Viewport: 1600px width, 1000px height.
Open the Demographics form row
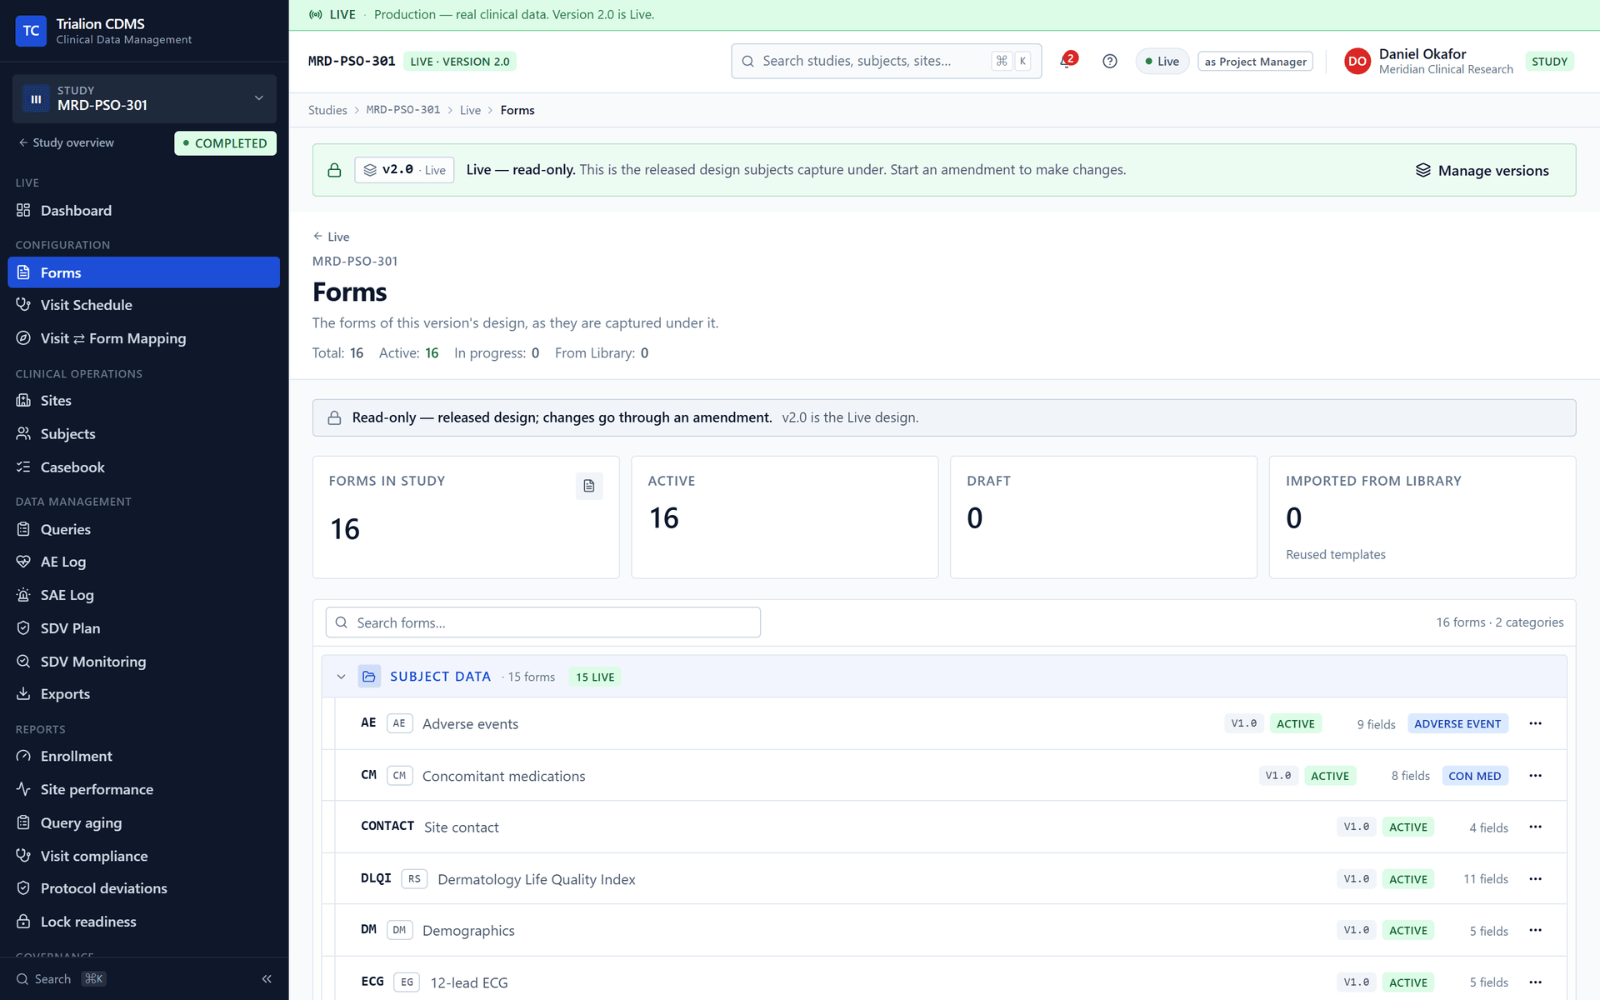click(944, 930)
